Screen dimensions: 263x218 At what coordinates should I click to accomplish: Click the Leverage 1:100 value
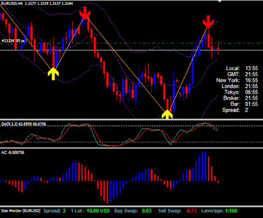219,211
